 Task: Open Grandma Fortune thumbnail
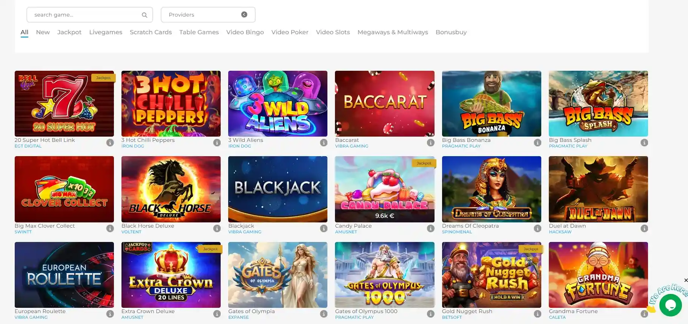(x=598, y=275)
